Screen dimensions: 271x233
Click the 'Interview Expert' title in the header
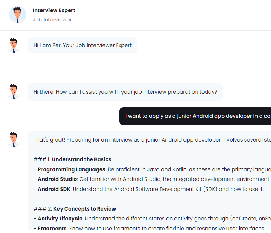[54, 10]
